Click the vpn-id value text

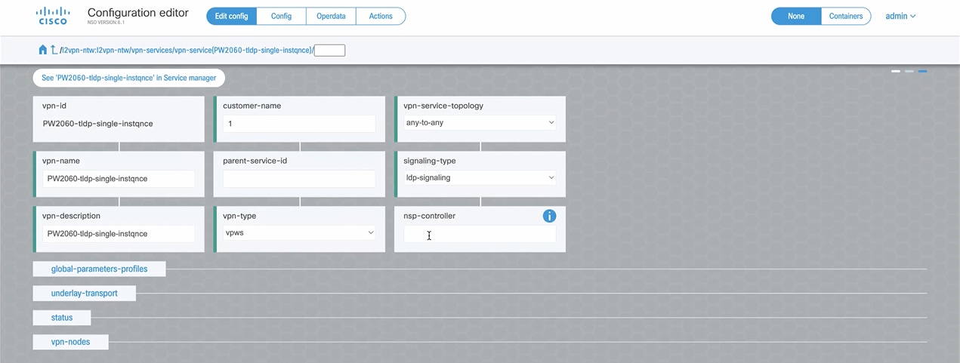coord(98,123)
